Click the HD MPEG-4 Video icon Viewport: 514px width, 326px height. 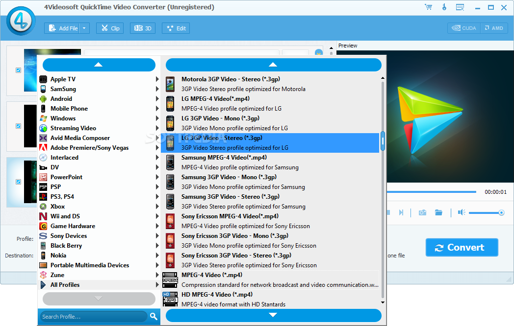170,299
